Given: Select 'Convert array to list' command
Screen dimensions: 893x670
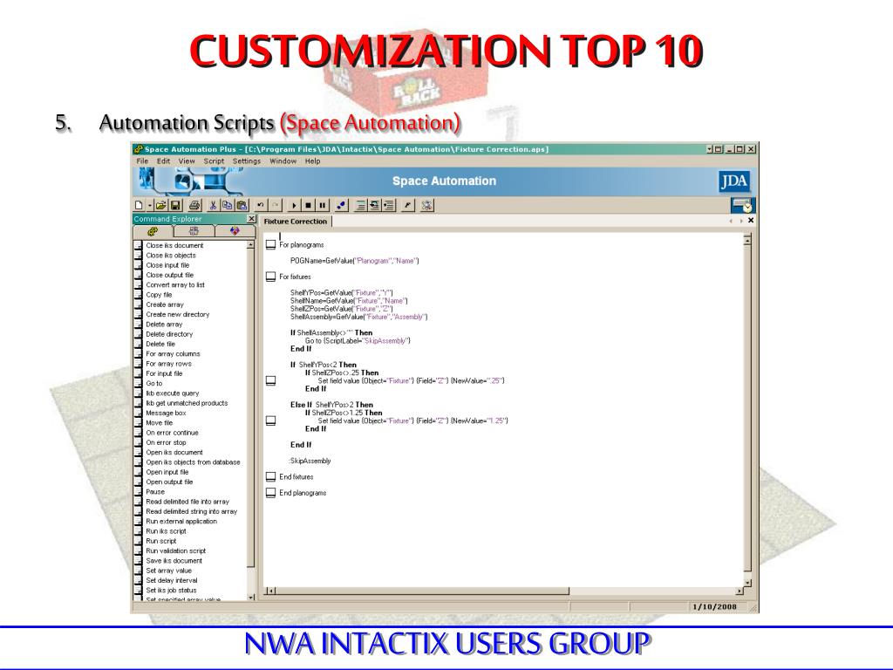Looking at the screenshot, I should pyautogui.click(x=174, y=285).
